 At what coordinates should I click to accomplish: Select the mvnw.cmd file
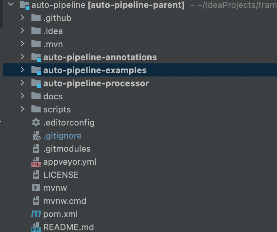click(x=65, y=201)
